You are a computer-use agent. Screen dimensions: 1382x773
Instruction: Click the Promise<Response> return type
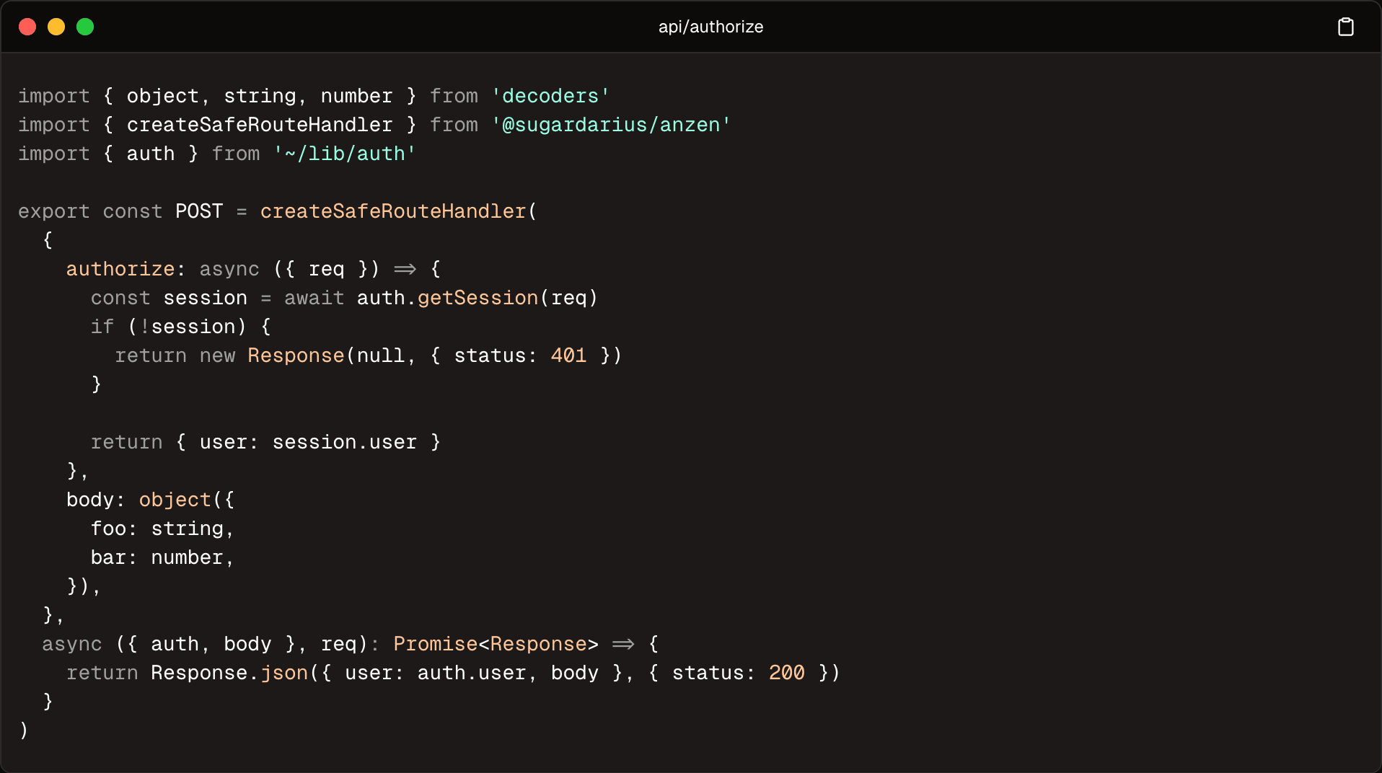click(x=496, y=644)
